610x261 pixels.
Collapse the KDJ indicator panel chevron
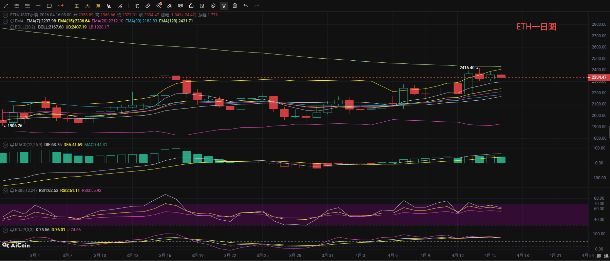point(5,230)
